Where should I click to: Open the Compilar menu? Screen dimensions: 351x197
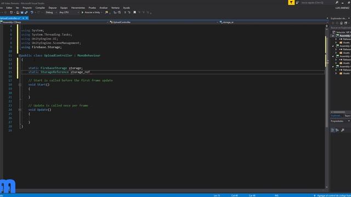tap(40, 8)
